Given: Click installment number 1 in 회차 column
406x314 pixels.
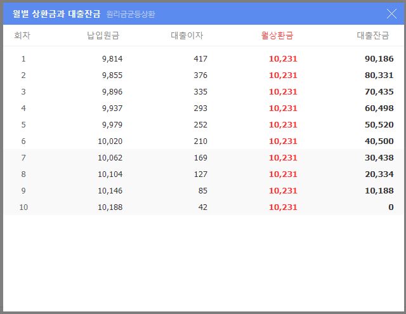Looking at the screenshot, I should pos(23,59).
